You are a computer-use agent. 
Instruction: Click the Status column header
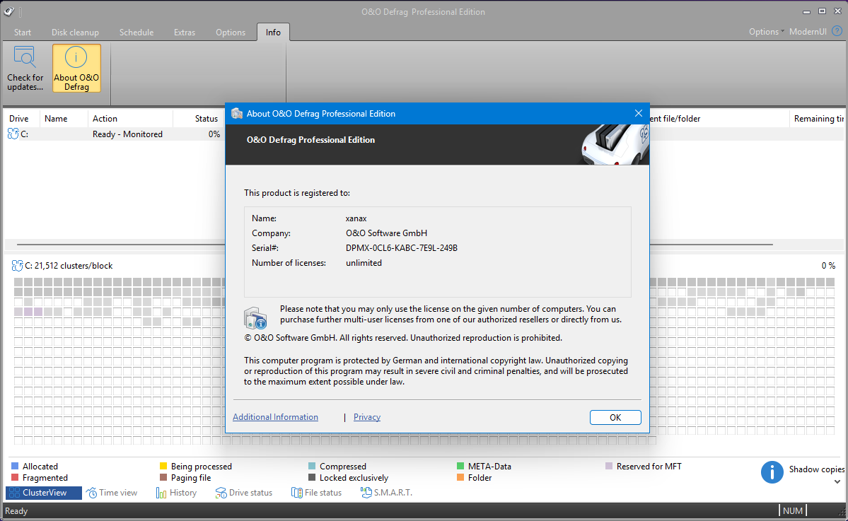199,118
